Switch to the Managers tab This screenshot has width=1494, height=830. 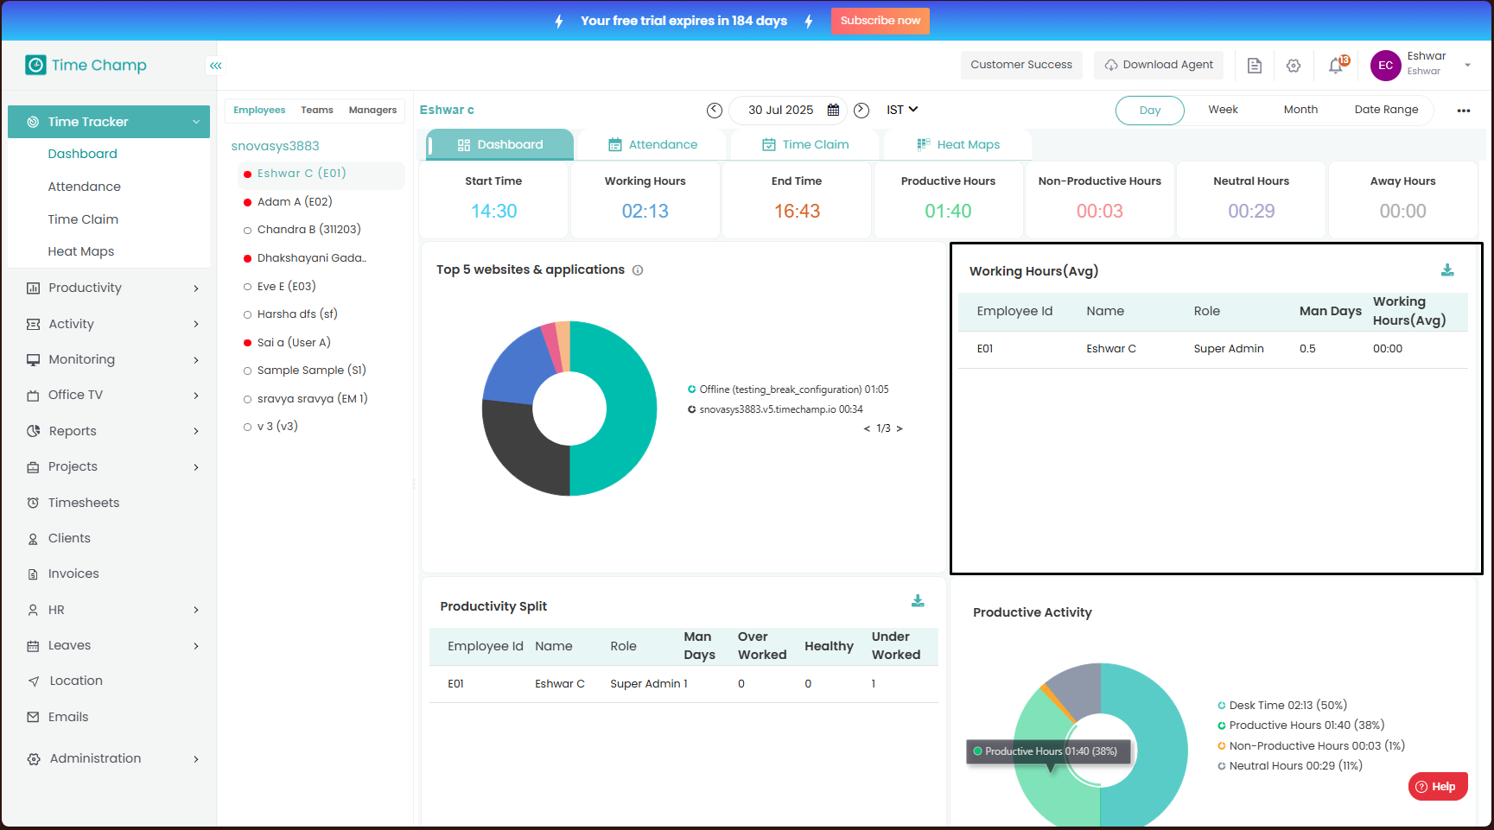pyautogui.click(x=372, y=110)
